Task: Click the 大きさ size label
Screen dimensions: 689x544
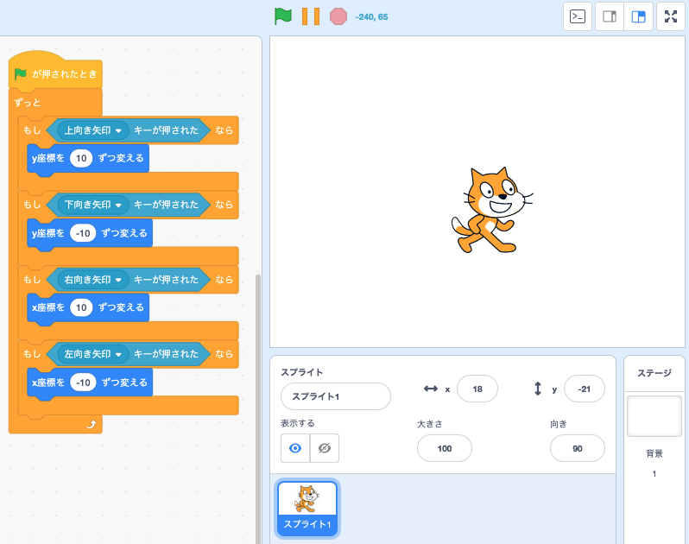Action: point(429,424)
